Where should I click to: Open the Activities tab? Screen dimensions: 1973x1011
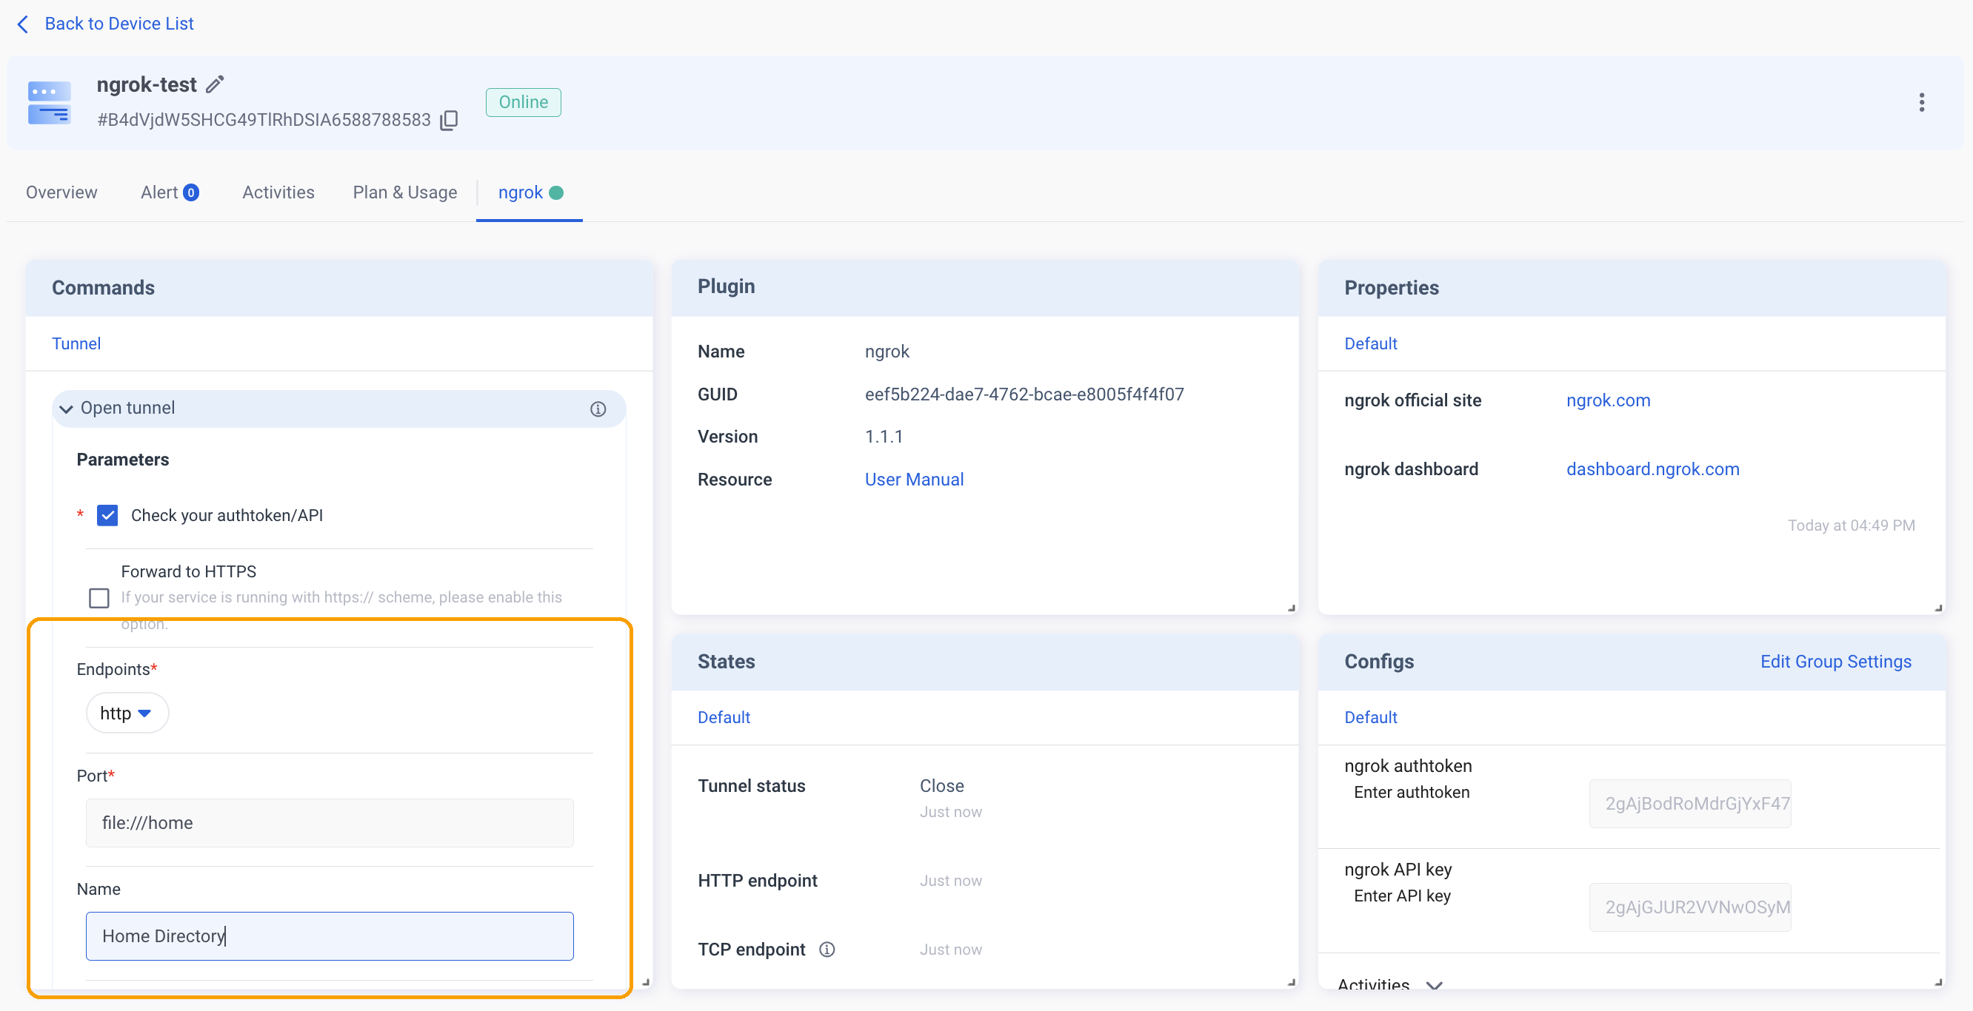[x=278, y=192]
